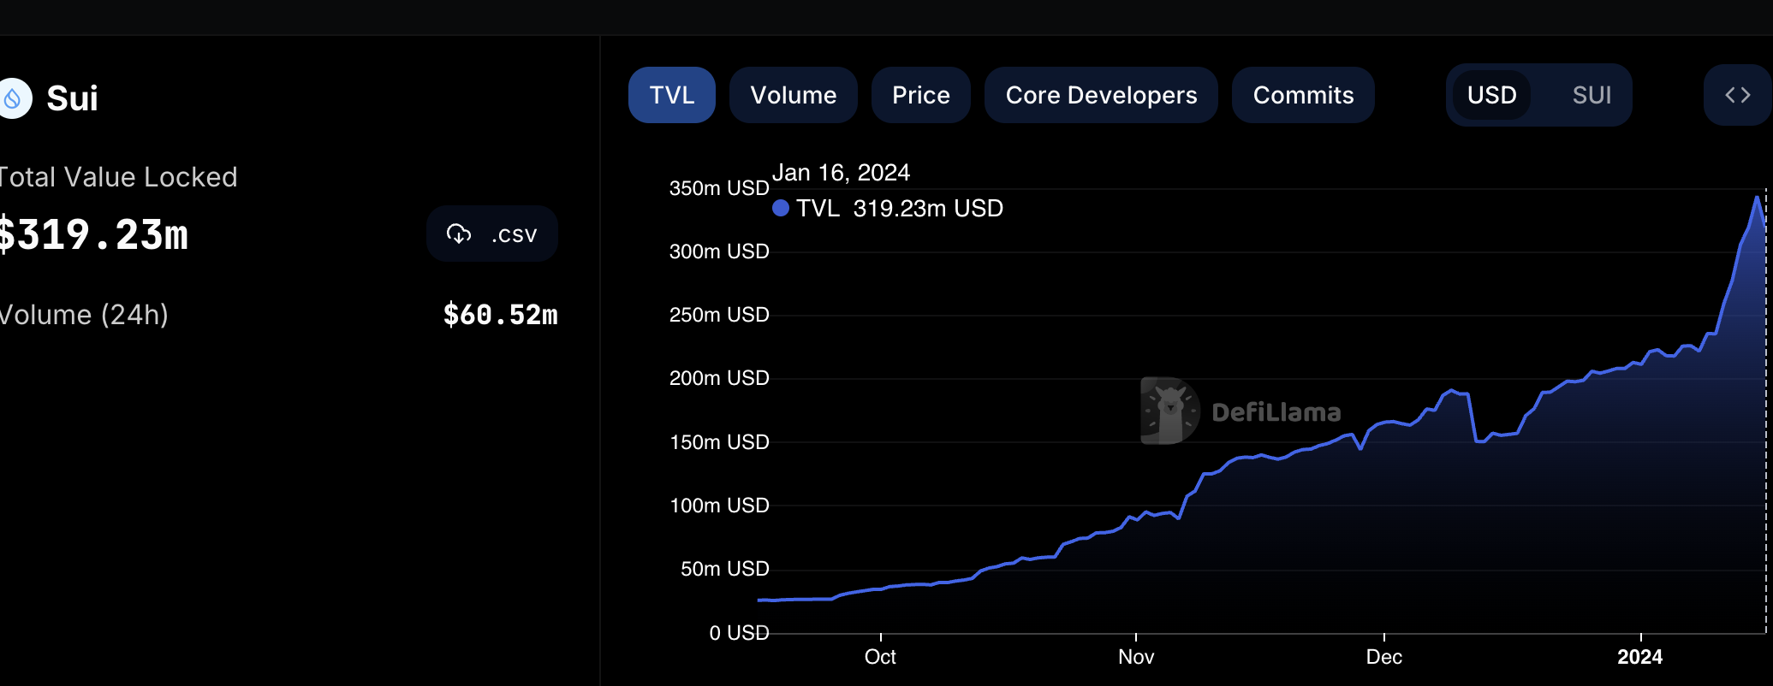Select USD denomination toggle
Screen dimensions: 1773x686
(x=1491, y=95)
